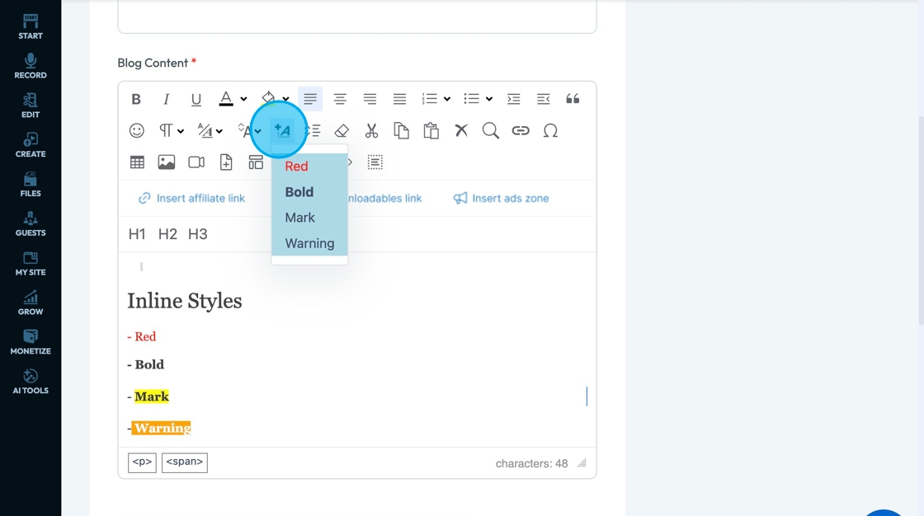Viewport: 924px width, 516px height.
Task: Open AI TOOLS section
Action: click(x=31, y=382)
